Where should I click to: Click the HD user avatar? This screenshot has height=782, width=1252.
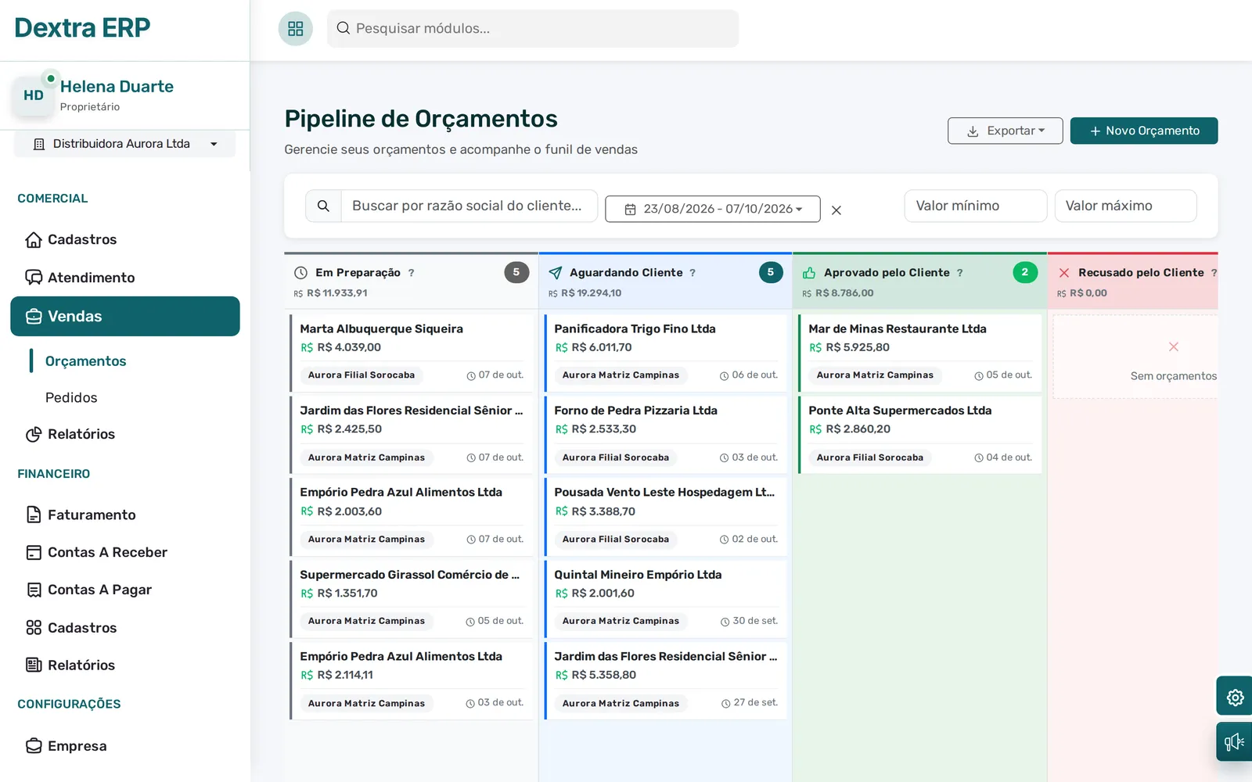coord(34,95)
